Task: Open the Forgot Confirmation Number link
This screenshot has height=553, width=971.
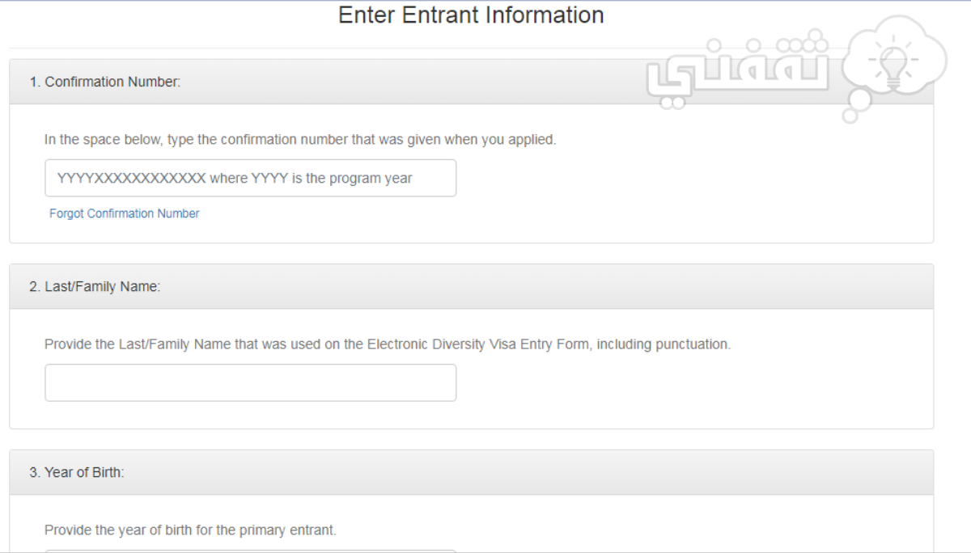Action: (124, 213)
